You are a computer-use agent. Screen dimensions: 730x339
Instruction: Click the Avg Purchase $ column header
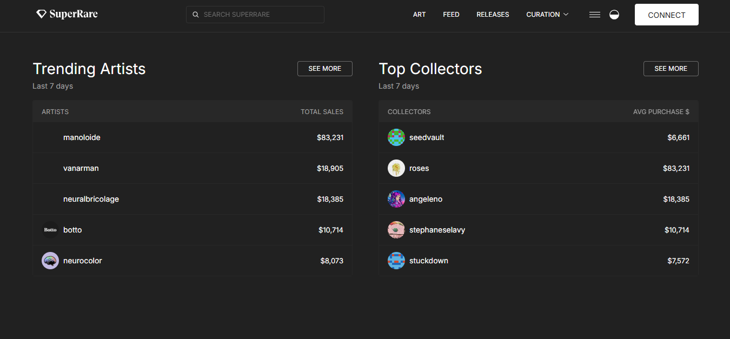661,112
